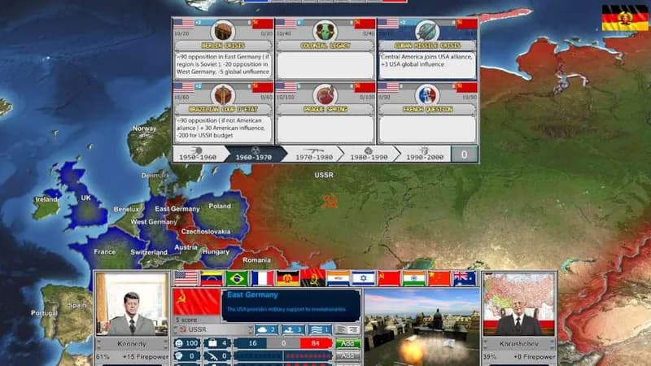Viewport: 651px width, 366px height.
Task: Select the Australia flag in the nation bar
Action: tap(465, 278)
